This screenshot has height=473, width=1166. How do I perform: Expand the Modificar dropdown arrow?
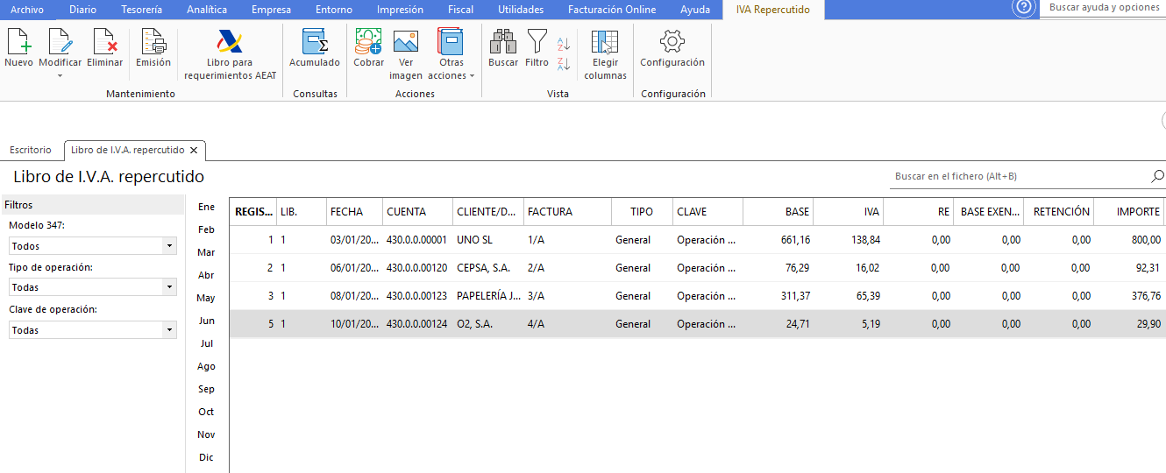click(60, 75)
